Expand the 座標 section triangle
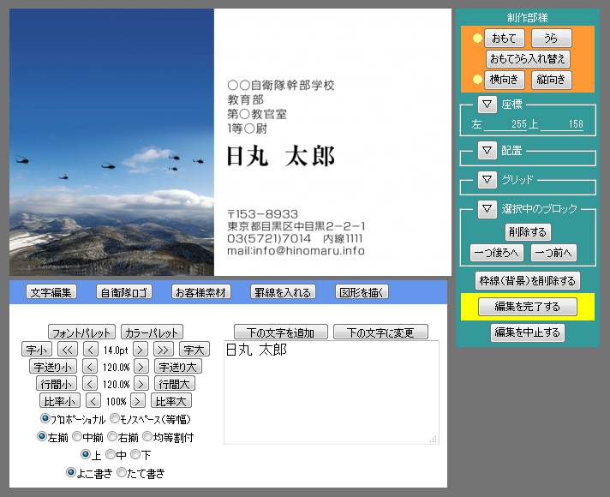 (x=487, y=105)
